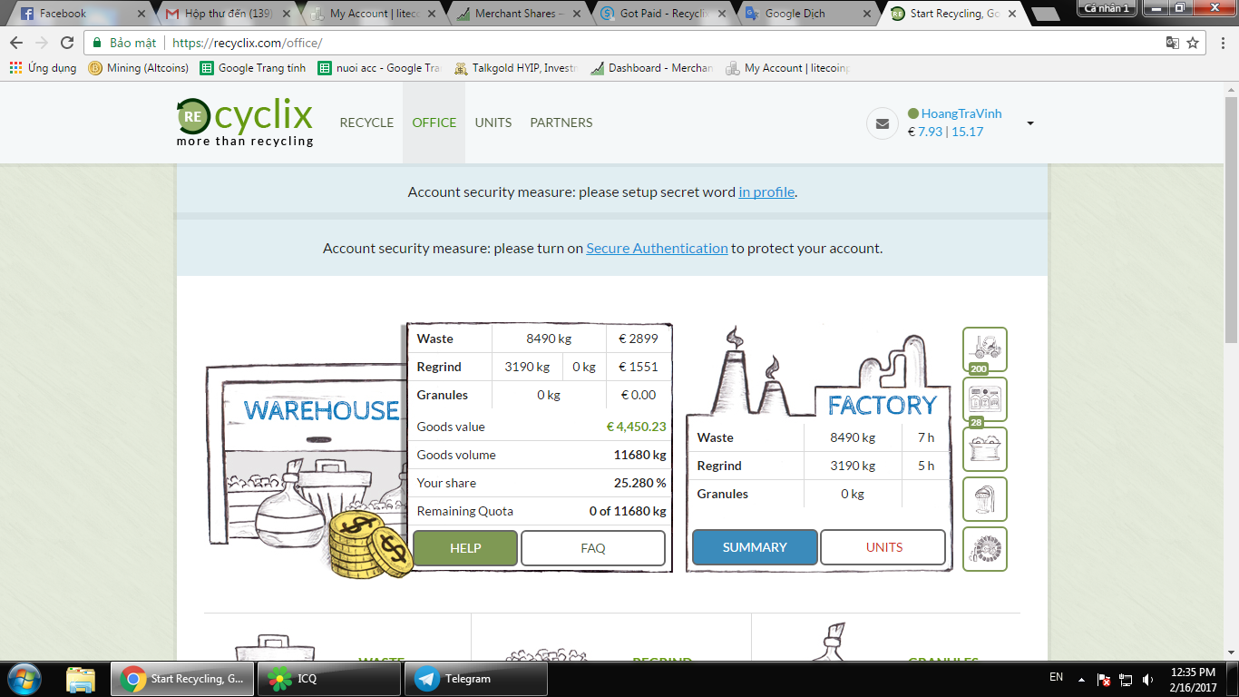This screenshot has height=697, width=1239.
Task: Select the washer shower unit icon
Action: (x=985, y=499)
